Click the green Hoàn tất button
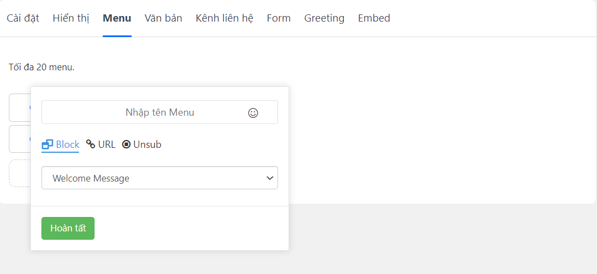This screenshot has height=274, width=597. 68,228
